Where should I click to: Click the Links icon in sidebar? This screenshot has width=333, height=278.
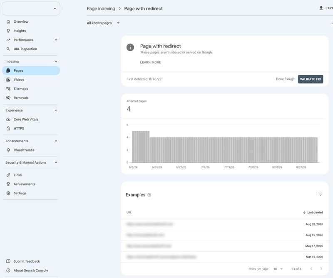click(8, 175)
